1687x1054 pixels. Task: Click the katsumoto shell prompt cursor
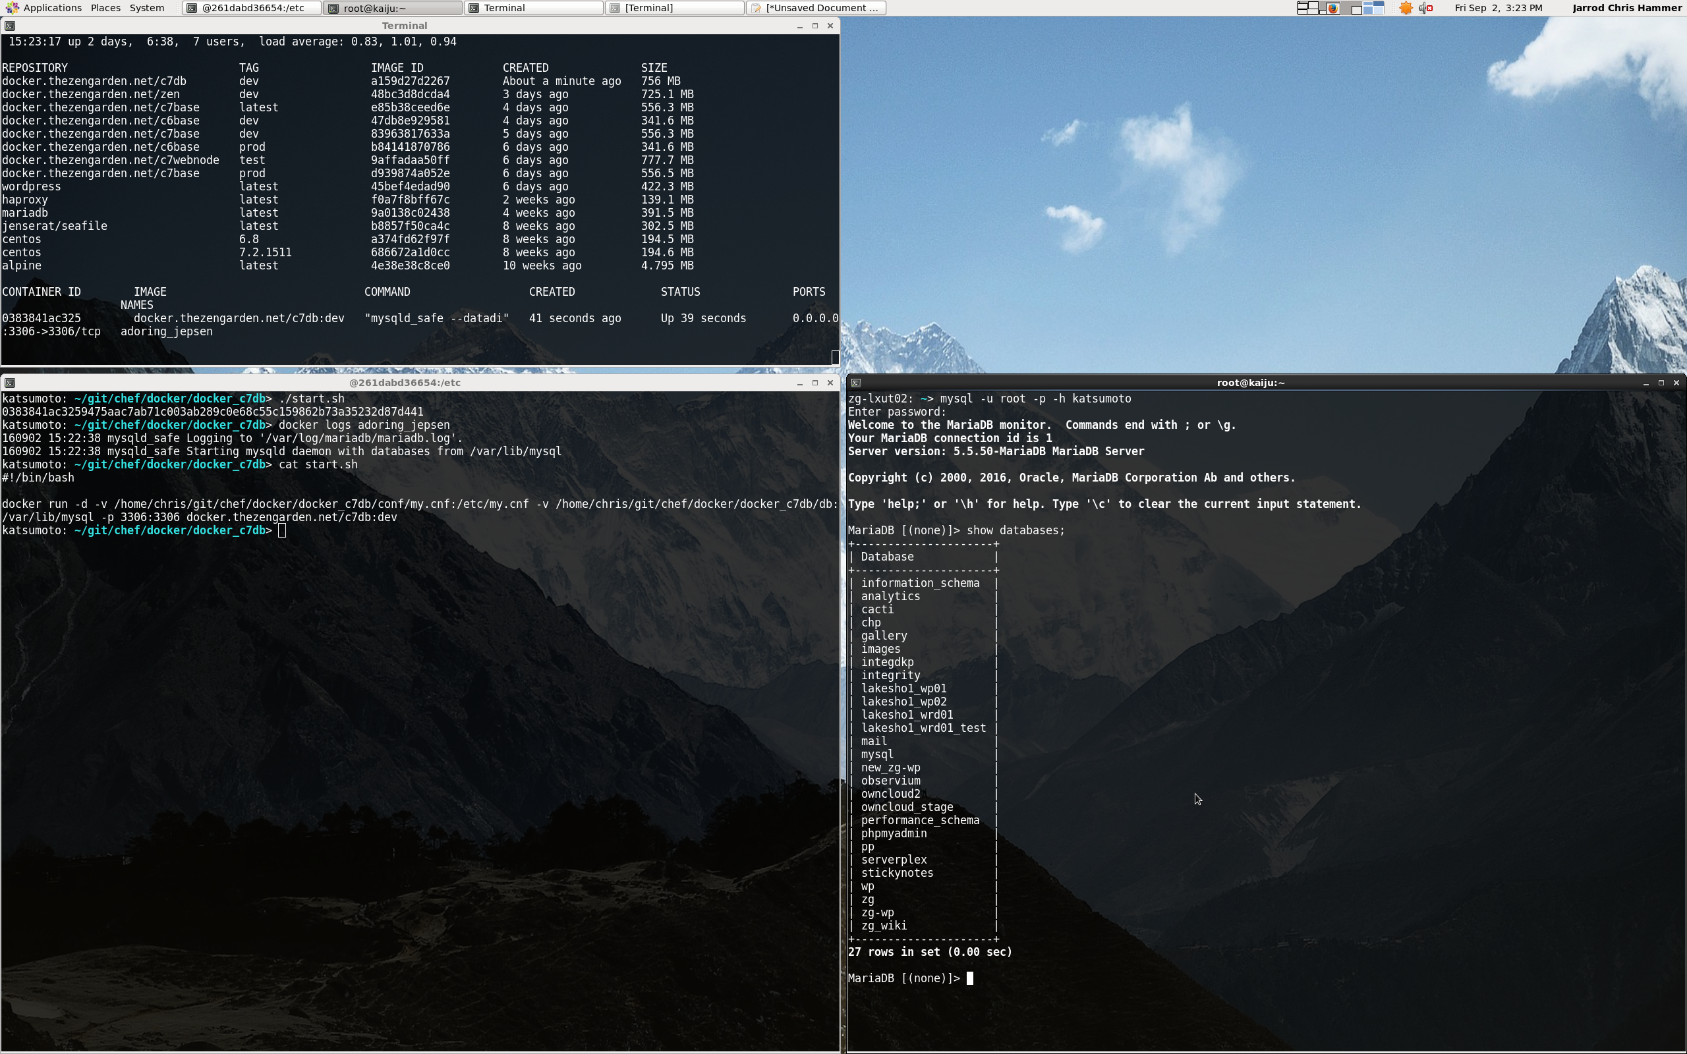click(x=281, y=531)
